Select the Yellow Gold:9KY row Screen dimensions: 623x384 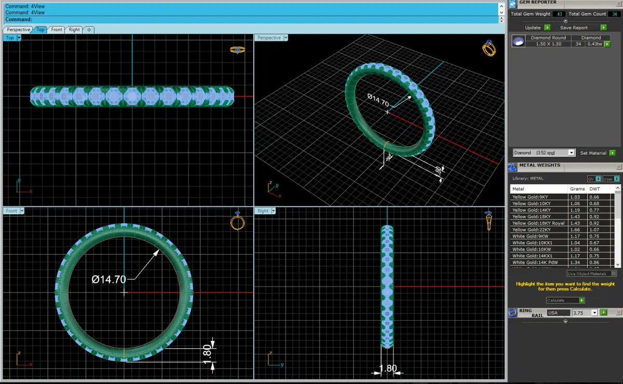[x=562, y=197]
